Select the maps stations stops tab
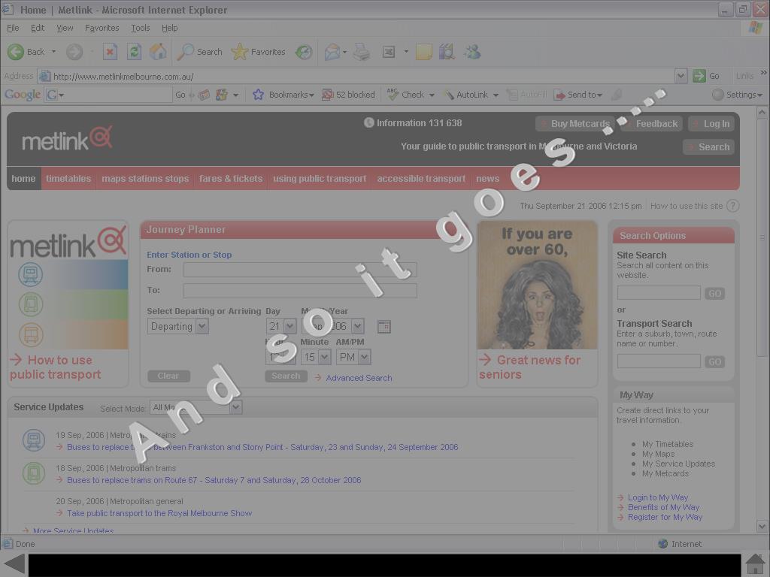Screen dimensions: 770x577 coord(145,179)
